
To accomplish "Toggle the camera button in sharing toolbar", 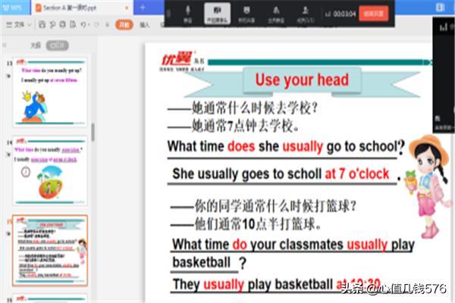I will [217, 14].
